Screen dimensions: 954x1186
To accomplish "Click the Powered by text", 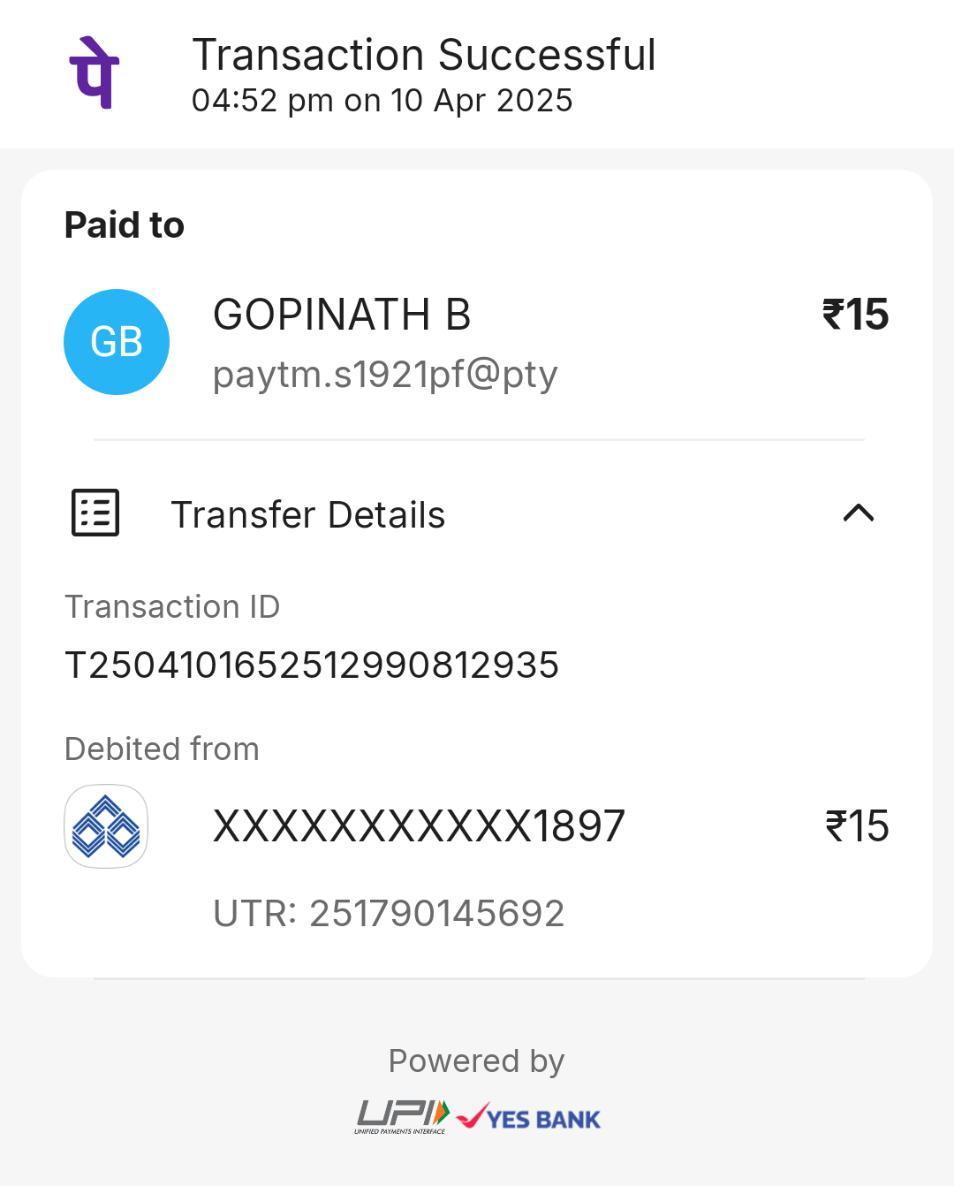I will [x=476, y=1061].
